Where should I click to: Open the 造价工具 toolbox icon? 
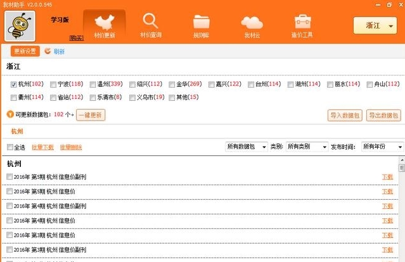[x=302, y=26]
